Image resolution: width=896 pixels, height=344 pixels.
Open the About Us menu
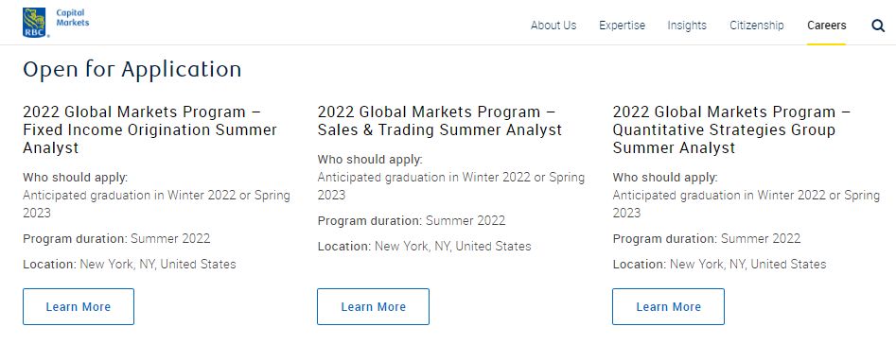click(x=553, y=26)
